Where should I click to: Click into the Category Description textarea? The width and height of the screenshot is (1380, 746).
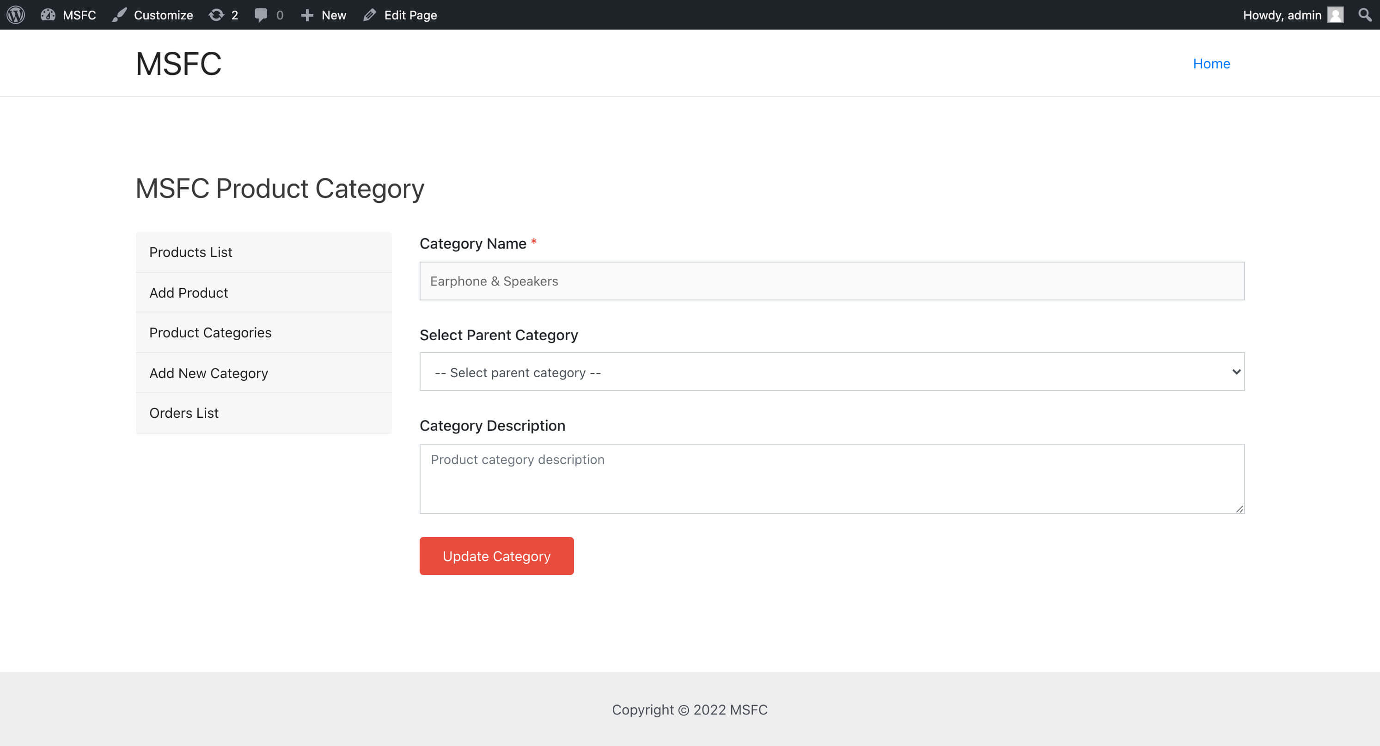[x=831, y=478]
